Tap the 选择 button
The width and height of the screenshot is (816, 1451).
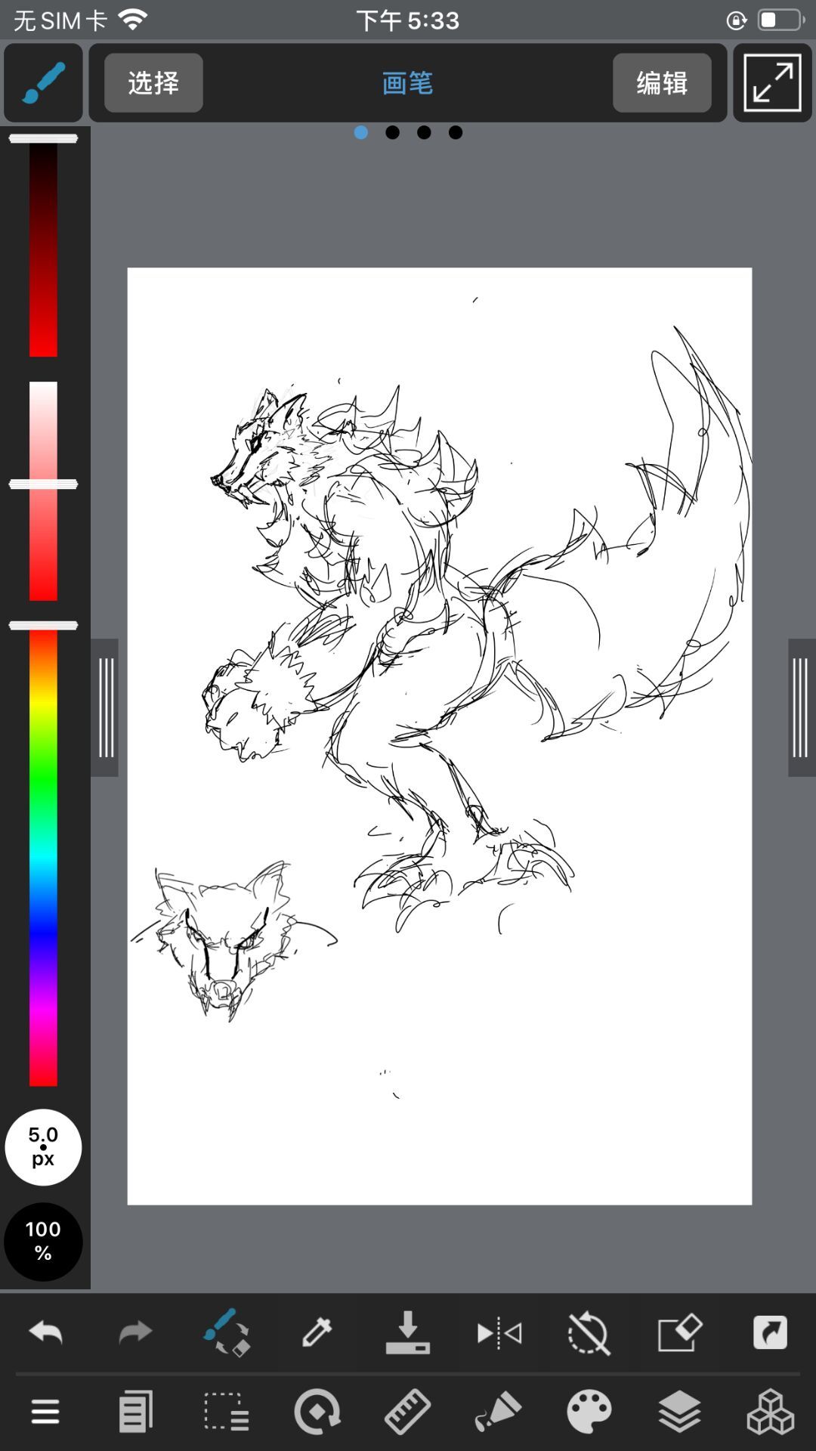click(153, 82)
